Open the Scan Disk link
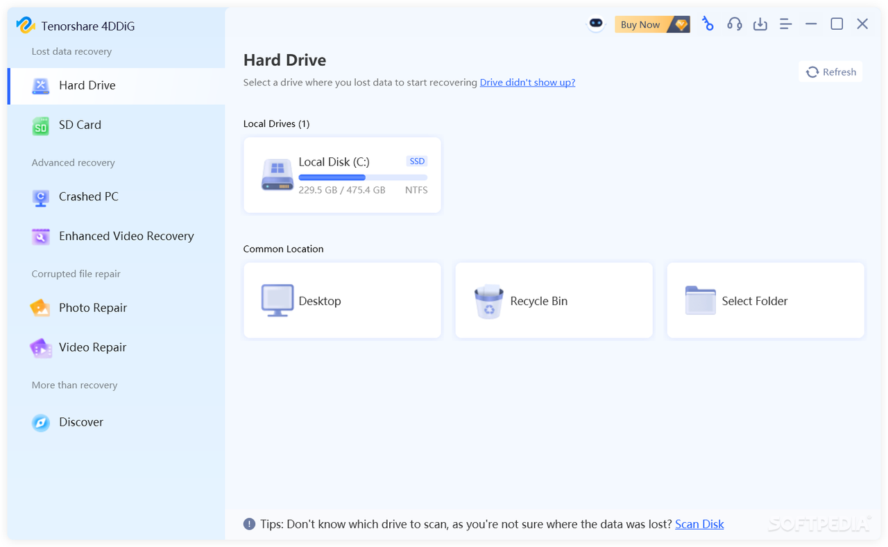 pos(699,524)
